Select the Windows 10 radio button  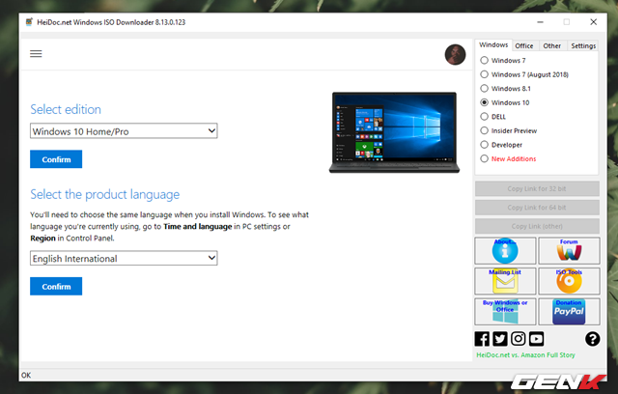click(485, 102)
